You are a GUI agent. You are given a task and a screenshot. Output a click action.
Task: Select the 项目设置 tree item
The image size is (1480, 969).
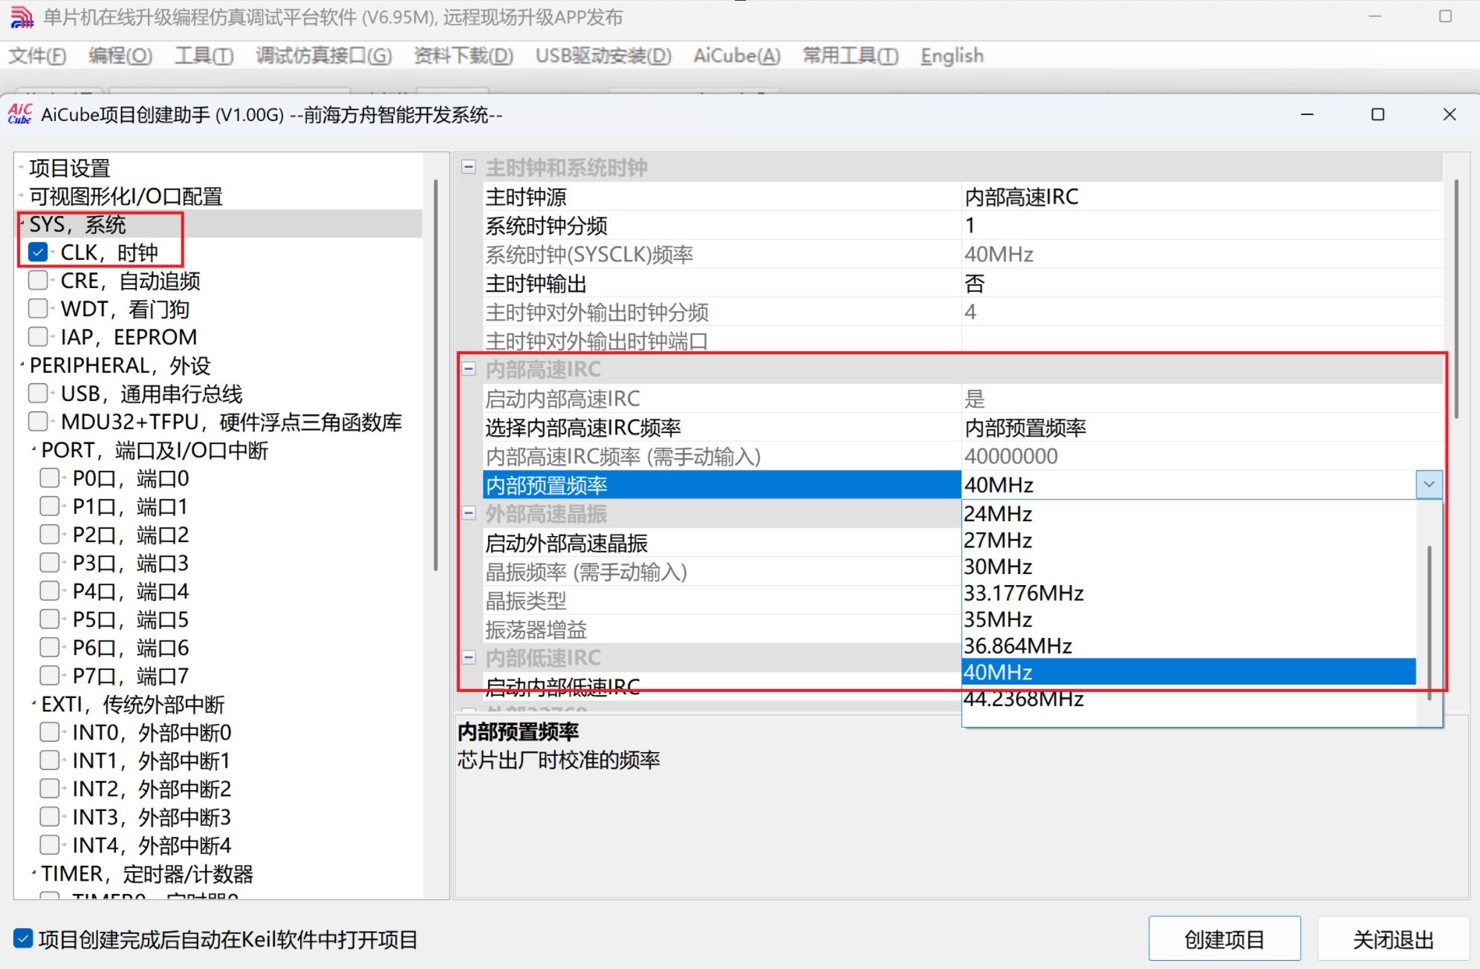pos(70,169)
